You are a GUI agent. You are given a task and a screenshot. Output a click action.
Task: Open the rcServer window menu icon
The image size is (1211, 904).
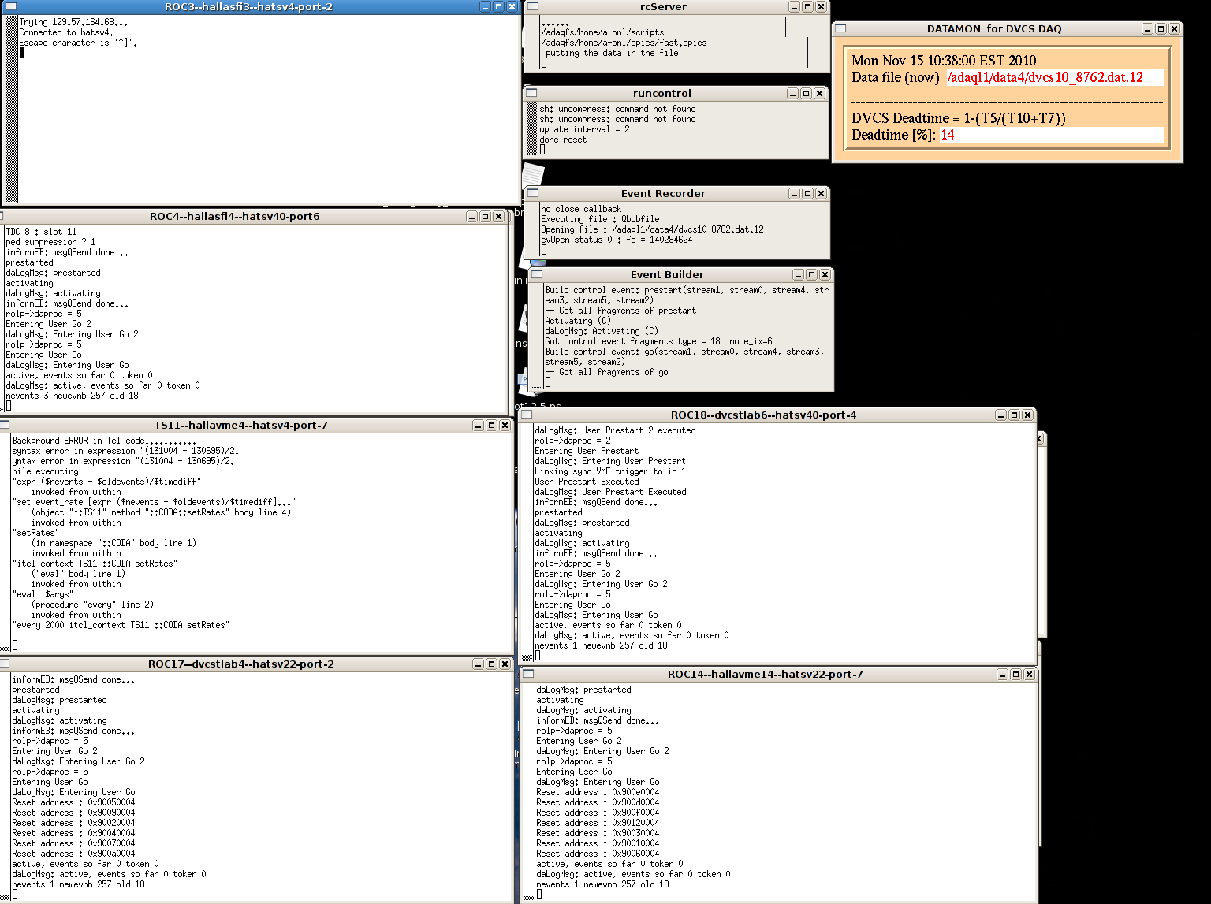533,6
